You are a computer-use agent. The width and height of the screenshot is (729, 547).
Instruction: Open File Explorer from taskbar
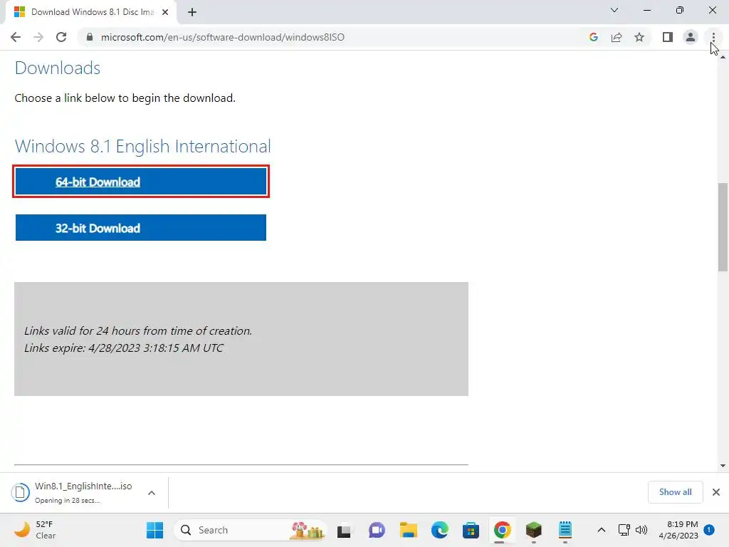[408, 530]
